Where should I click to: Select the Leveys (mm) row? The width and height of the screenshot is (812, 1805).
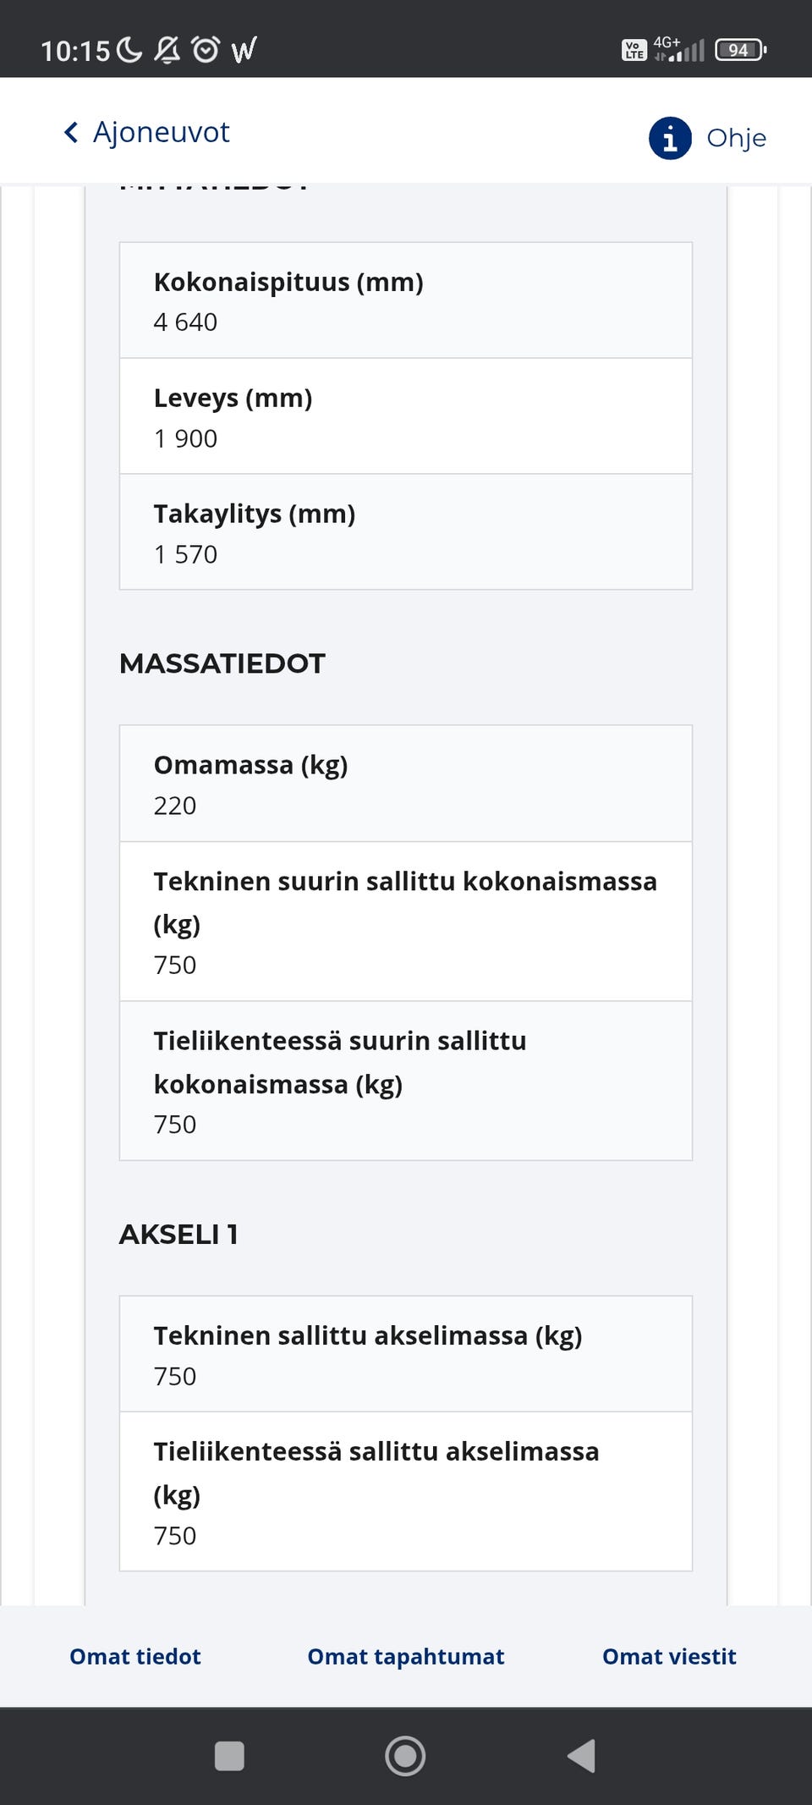click(406, 416)
